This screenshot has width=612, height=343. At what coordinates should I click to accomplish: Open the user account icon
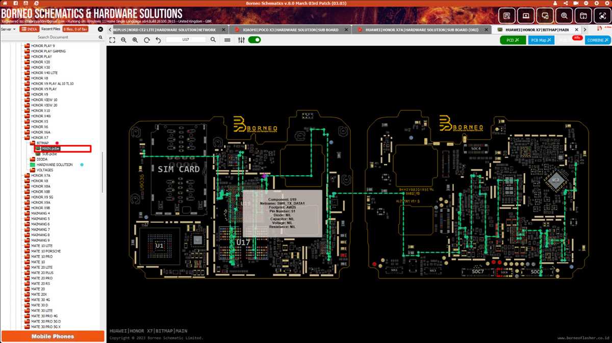click(x=555, y=3)
